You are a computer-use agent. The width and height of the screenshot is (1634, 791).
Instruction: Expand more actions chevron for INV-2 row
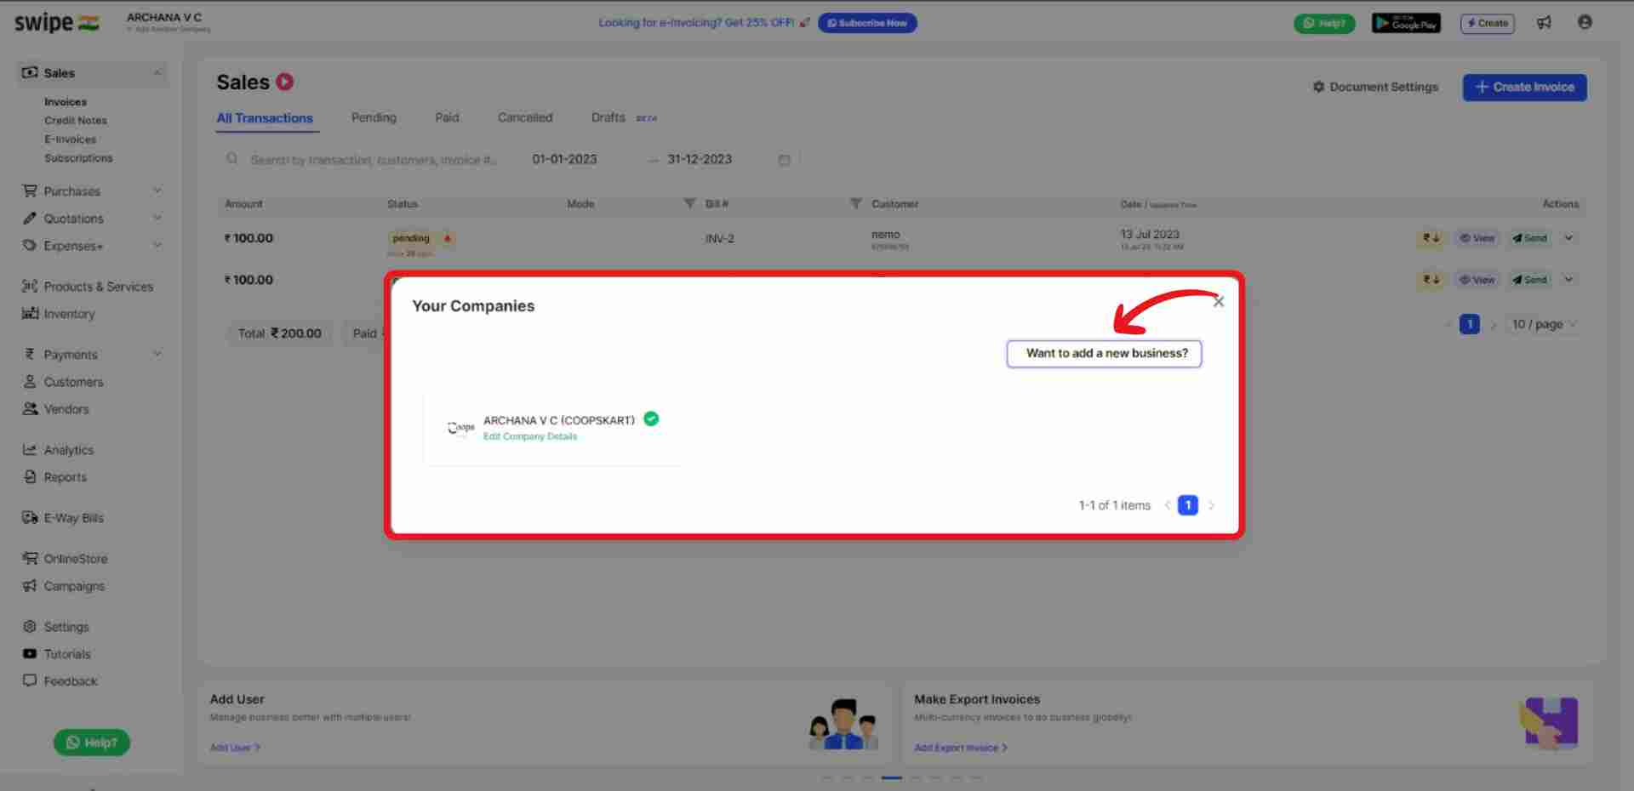pyautogui.click(x=1568, y=238)
